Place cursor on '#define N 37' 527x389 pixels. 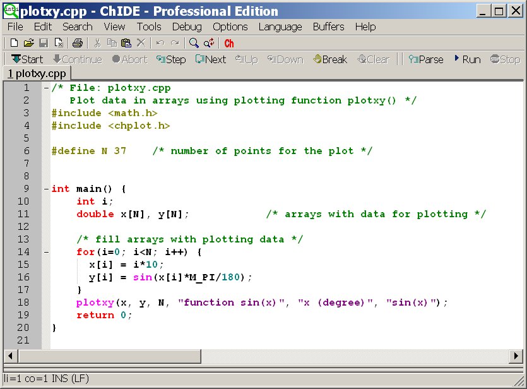coord(89,151)
